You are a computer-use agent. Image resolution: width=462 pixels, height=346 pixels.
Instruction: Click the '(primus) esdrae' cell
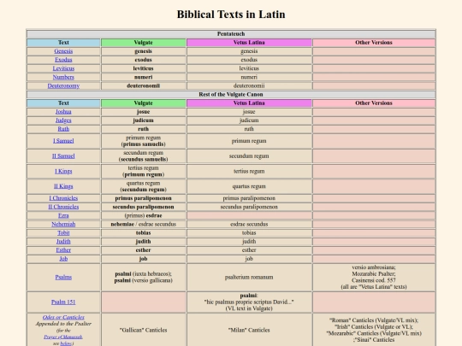point(143,215)
